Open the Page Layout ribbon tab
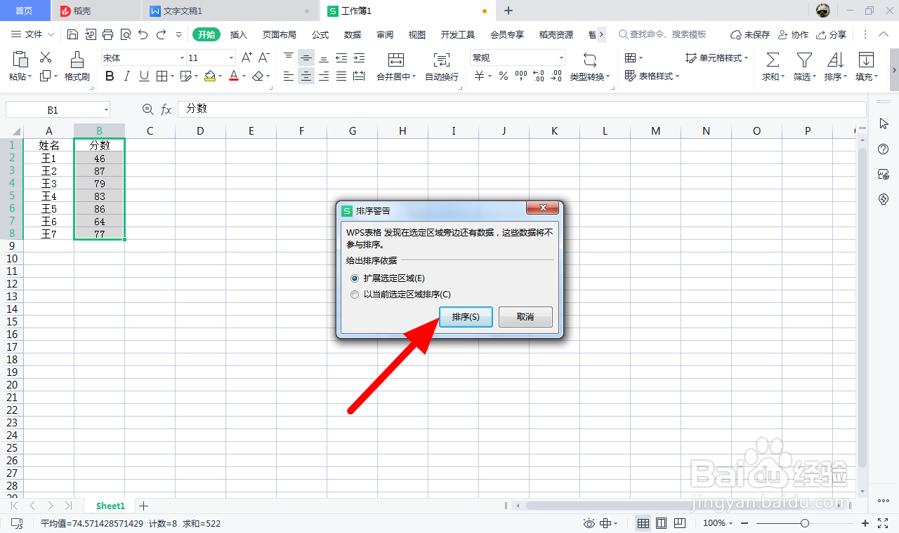 pos(280,34)
